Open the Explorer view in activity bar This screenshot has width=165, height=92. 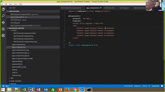[x=3, y=9]
